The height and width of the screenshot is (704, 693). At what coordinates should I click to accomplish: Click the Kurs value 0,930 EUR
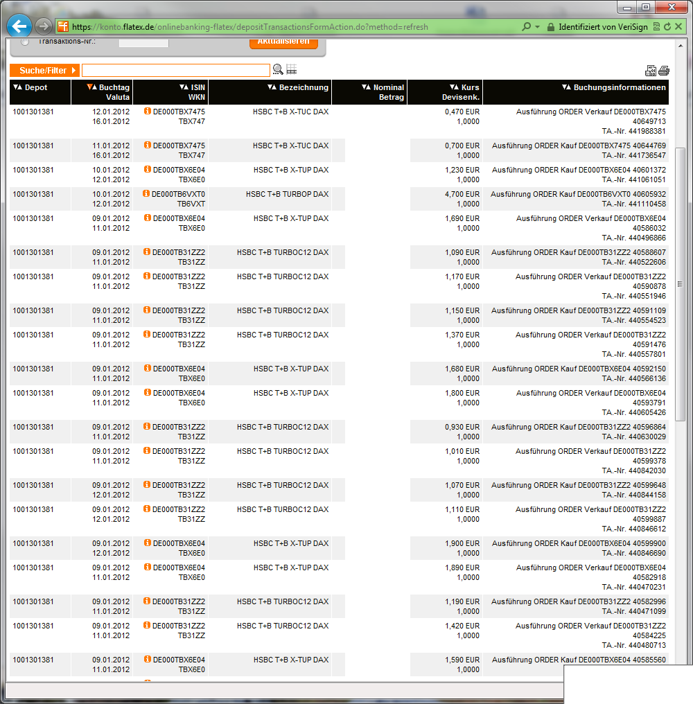click(462, 427)
